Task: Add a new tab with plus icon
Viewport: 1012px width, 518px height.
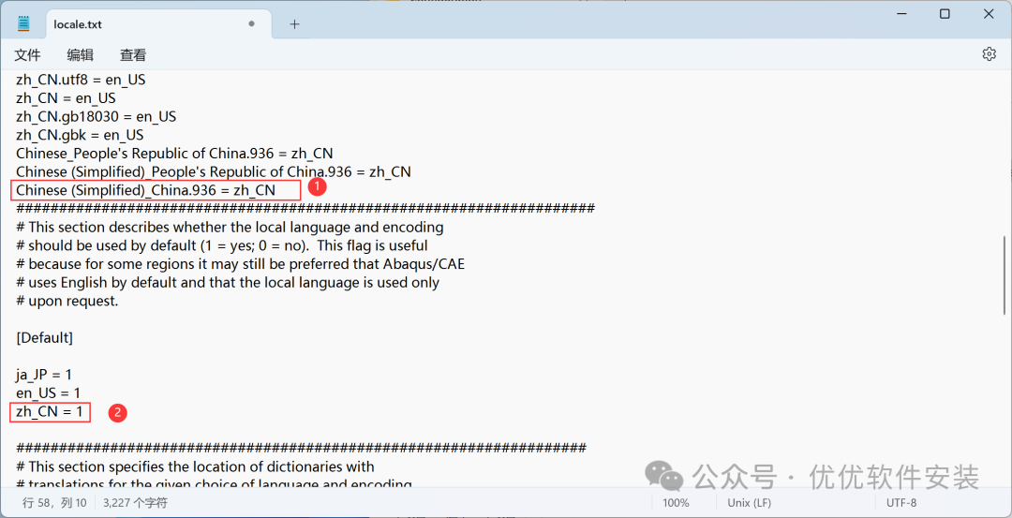Action: pyautogui.click(x=294, y=24)
